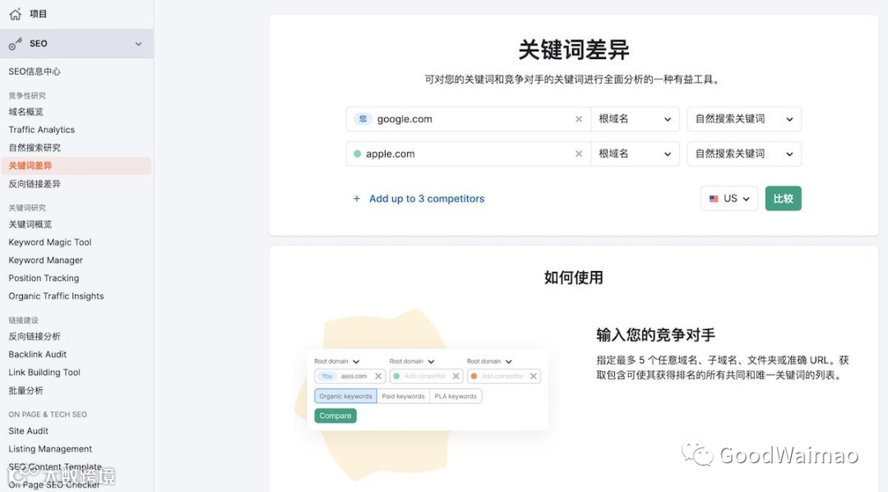
Task: Clear the apple.com domain field
Action: (578, 154)
